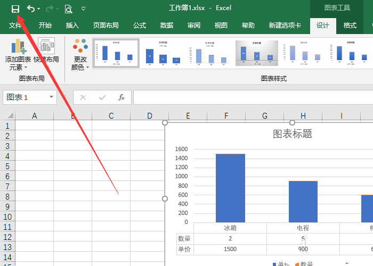Select the 设计 chart tools tab
This screenshot has height=266, width=373.
point(323,26)
